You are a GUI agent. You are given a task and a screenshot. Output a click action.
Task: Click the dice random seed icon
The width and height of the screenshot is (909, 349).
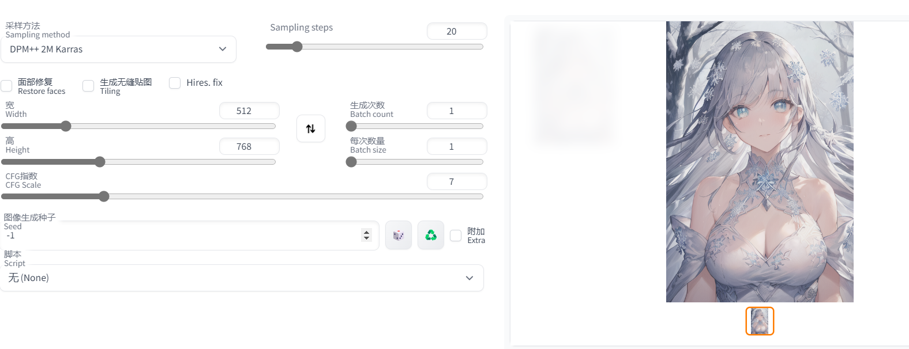(x=399, y=235)
